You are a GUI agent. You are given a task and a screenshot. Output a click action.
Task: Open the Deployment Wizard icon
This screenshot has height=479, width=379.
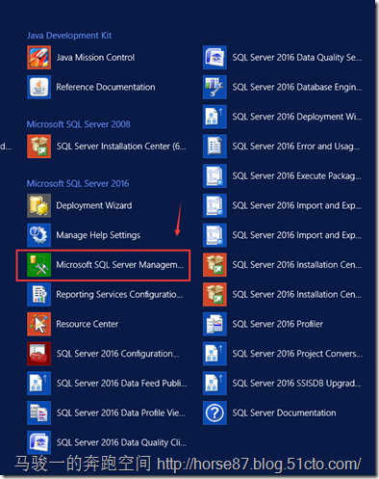pos(38,205)
